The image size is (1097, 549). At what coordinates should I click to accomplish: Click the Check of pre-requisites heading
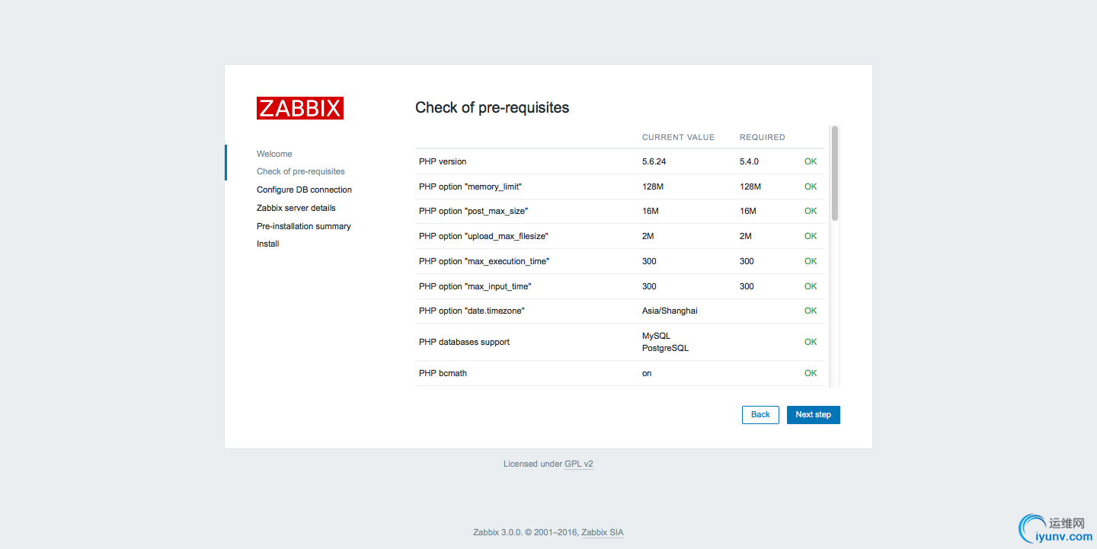click(492, 107)
